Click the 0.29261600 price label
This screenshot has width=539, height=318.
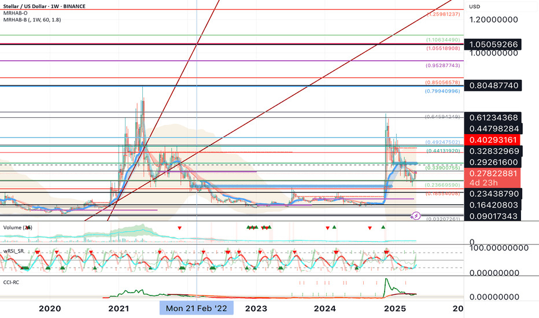pos(493,162)
